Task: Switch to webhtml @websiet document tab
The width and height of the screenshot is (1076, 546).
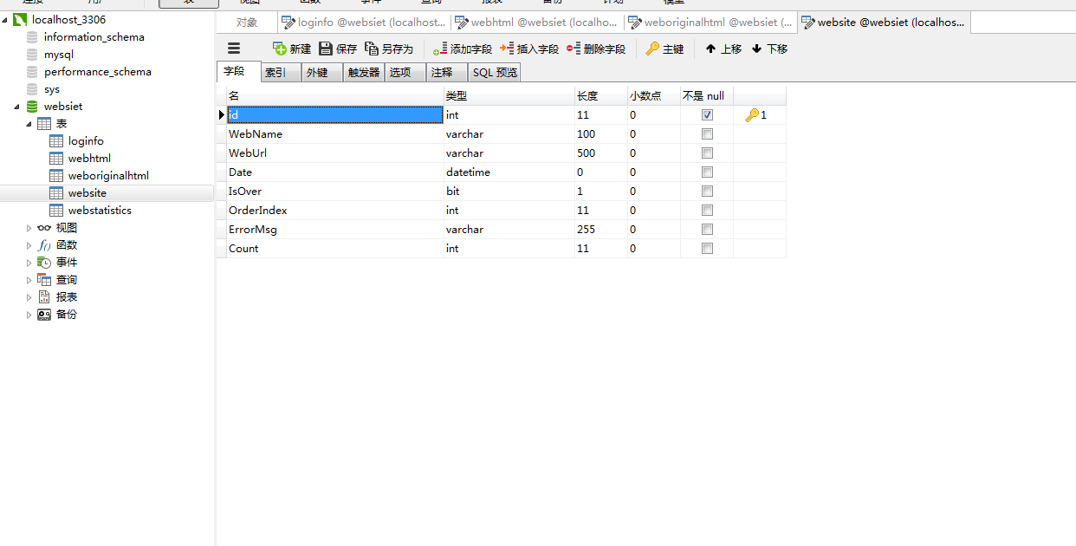Action: tap(538, 23)
